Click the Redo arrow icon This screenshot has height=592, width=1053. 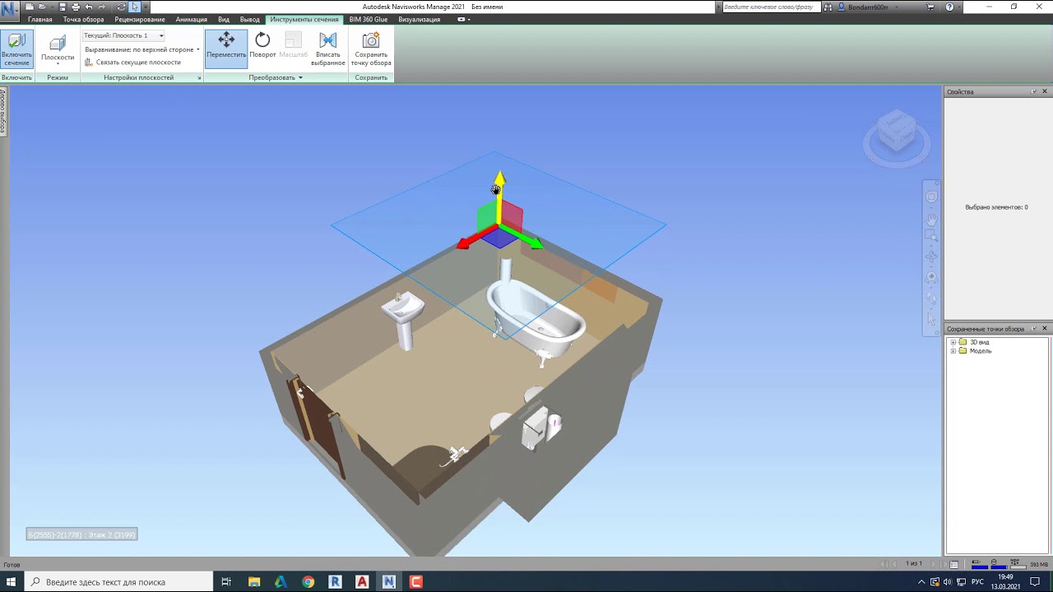point(102,7)
